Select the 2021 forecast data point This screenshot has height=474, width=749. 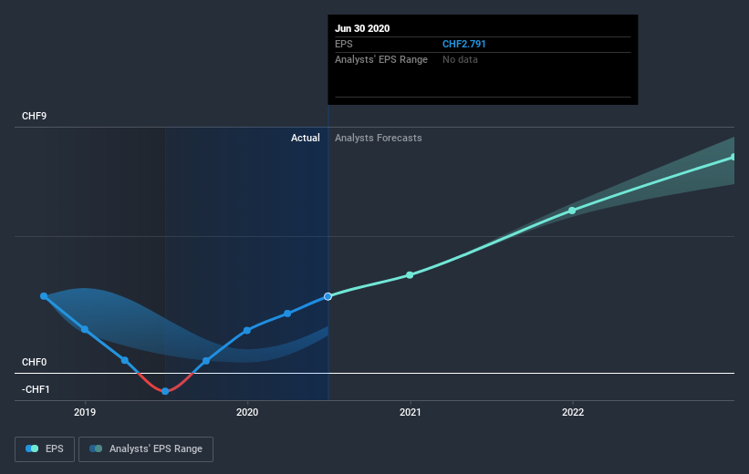(410, 275)
